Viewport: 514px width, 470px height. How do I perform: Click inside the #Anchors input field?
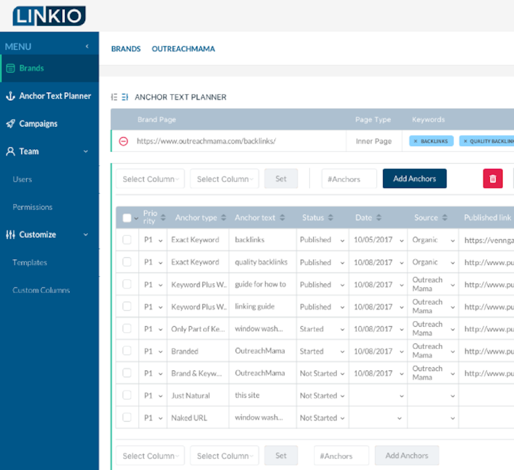pos(349,179)
